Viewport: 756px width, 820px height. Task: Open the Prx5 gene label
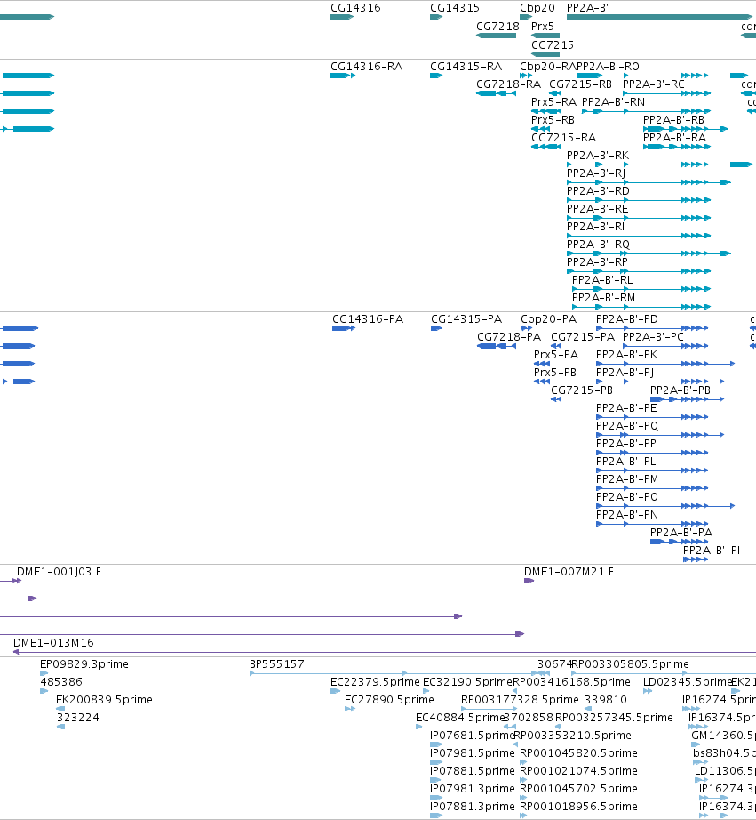point(542,26)
